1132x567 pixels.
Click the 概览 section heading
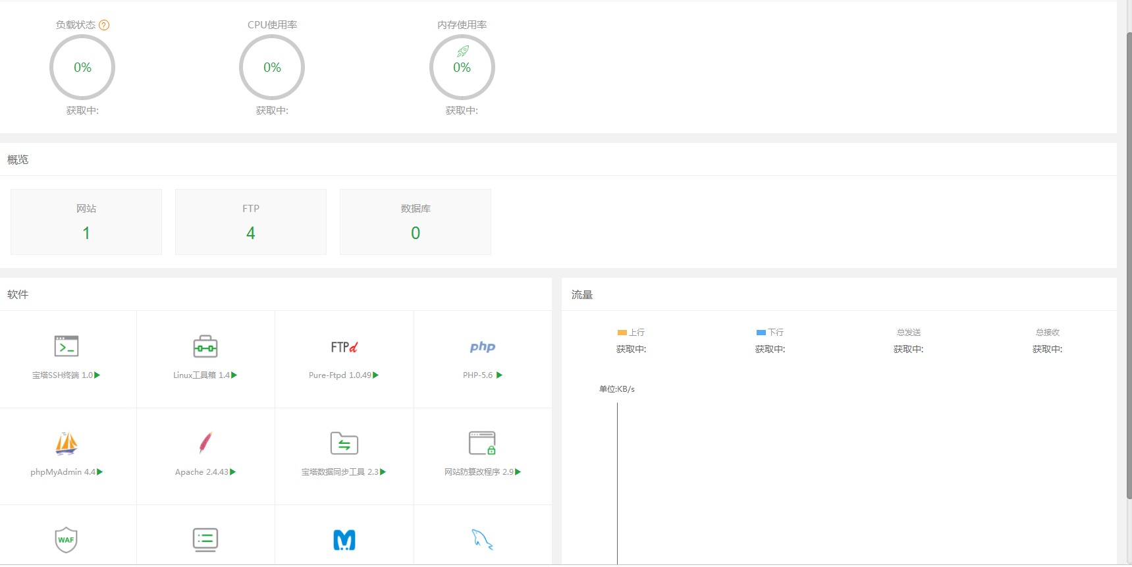[x=18, y=160]
